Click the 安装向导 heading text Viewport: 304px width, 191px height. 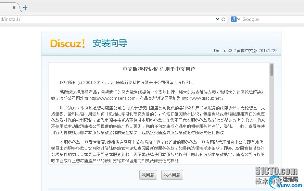110,43
